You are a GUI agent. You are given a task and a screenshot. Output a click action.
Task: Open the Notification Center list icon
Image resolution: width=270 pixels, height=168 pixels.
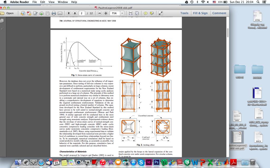(x=264, y=2)
